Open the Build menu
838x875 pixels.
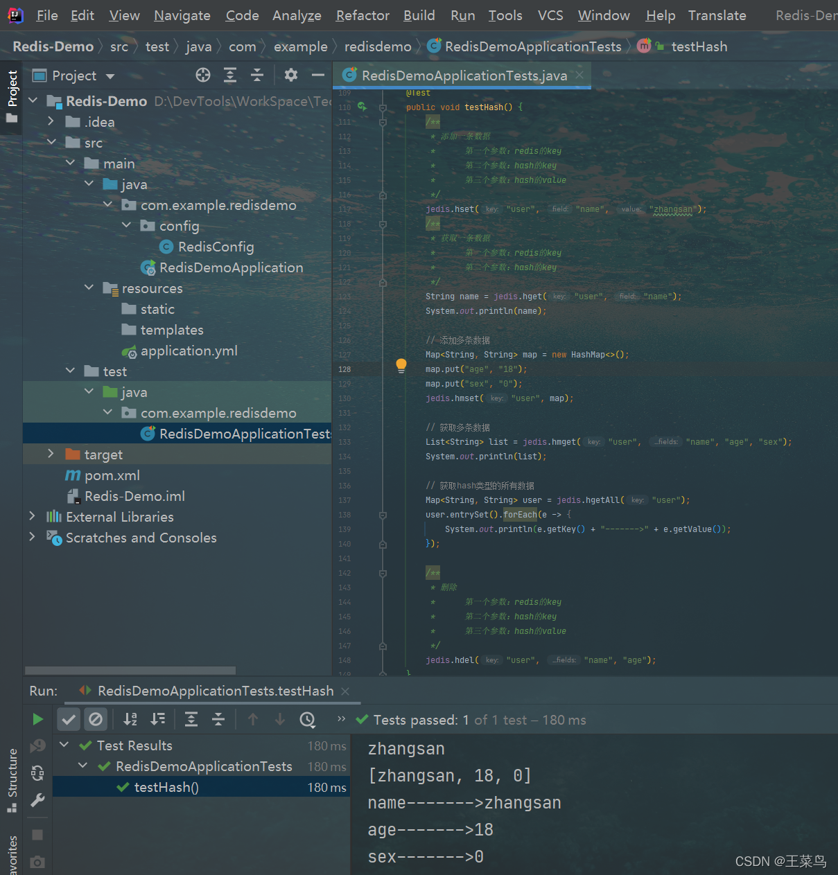(419, 15)
